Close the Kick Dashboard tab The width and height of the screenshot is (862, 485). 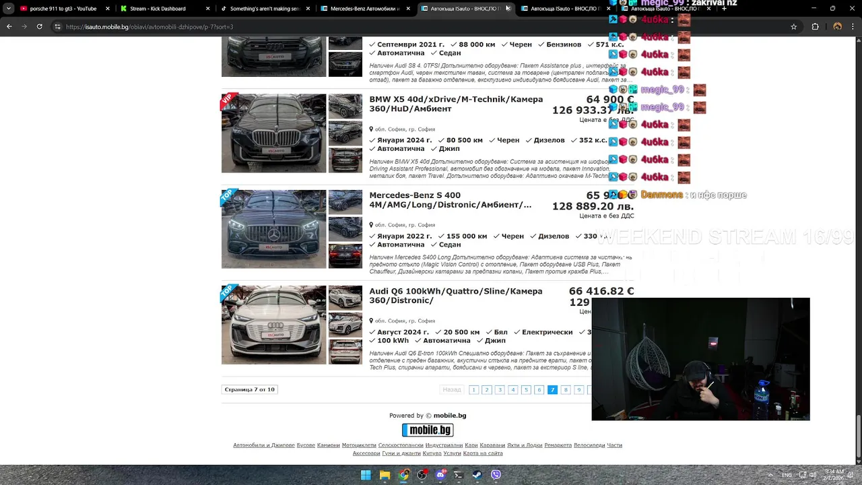pyautogui.click(x=207, y=9)
